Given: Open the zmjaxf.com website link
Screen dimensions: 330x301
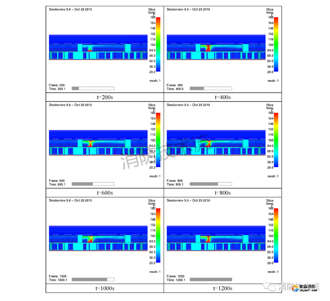Looking at the screenshot, I should click(x=309, y=291).
